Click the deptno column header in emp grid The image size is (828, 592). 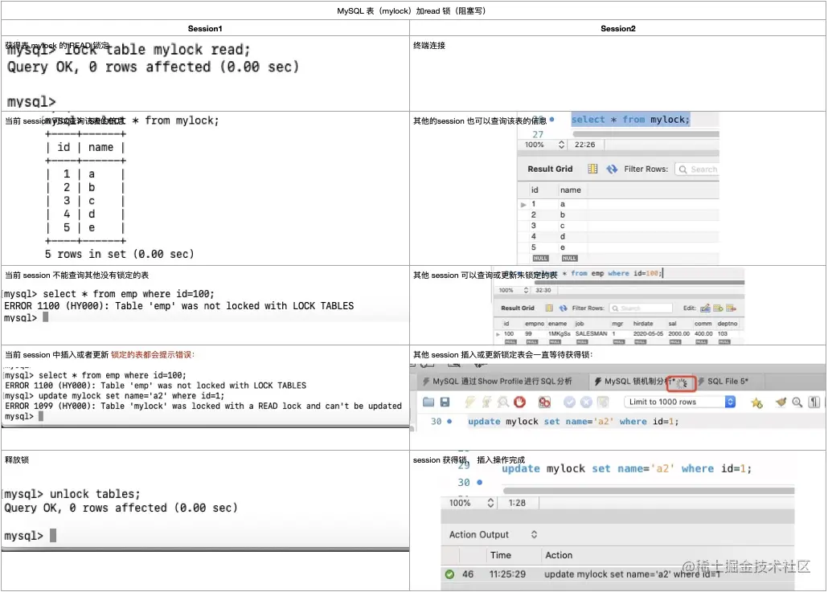tap(728, 324)
